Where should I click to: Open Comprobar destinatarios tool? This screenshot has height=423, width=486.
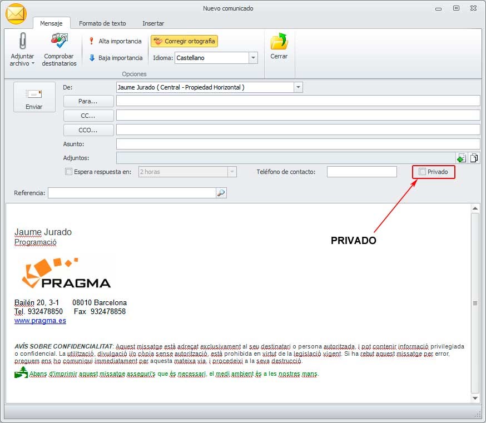point(59,49)
